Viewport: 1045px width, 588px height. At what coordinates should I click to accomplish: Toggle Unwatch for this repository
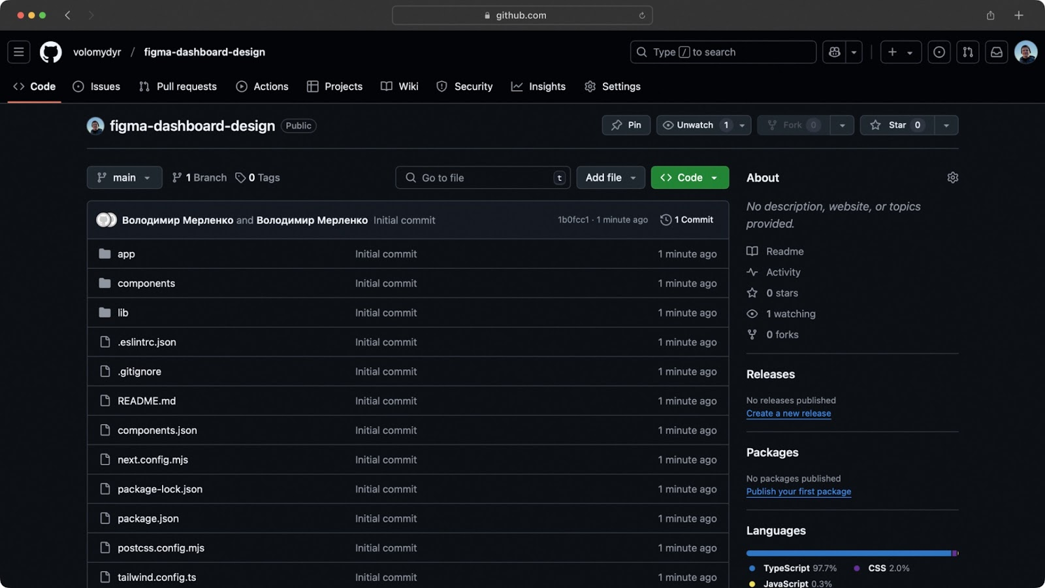coord(695,125)
